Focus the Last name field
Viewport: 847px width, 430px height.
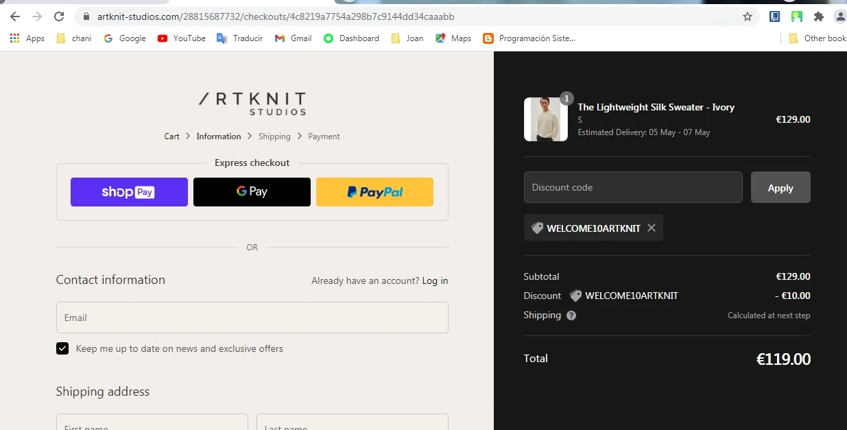(x=353, y=422)
